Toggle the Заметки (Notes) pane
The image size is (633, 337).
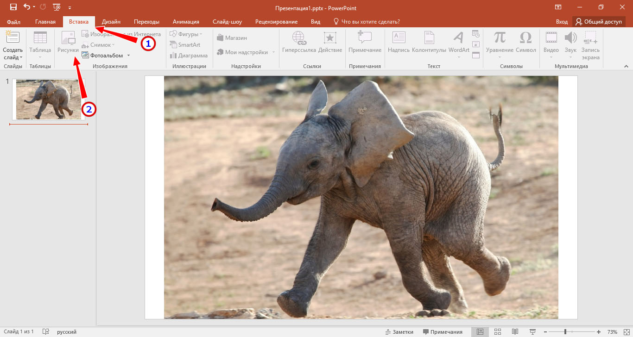point(399,332)
